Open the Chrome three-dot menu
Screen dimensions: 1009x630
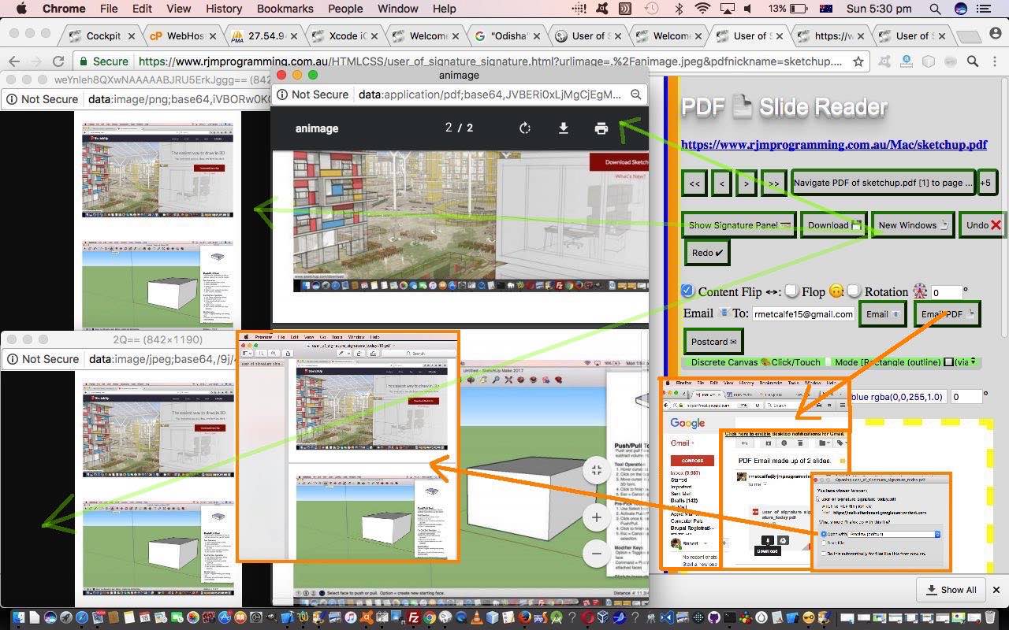point(996,61)
